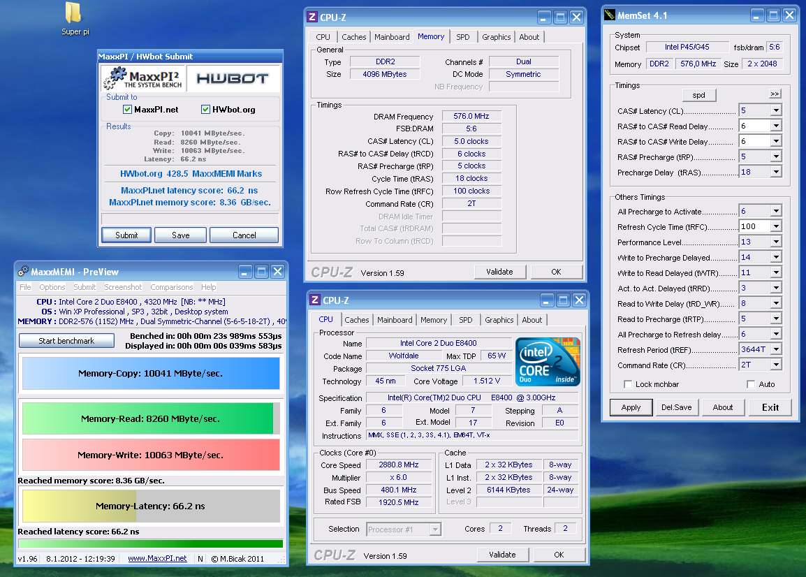Click Exit in MemSet
Screen dimensions: 806x577
click(770, 407)
